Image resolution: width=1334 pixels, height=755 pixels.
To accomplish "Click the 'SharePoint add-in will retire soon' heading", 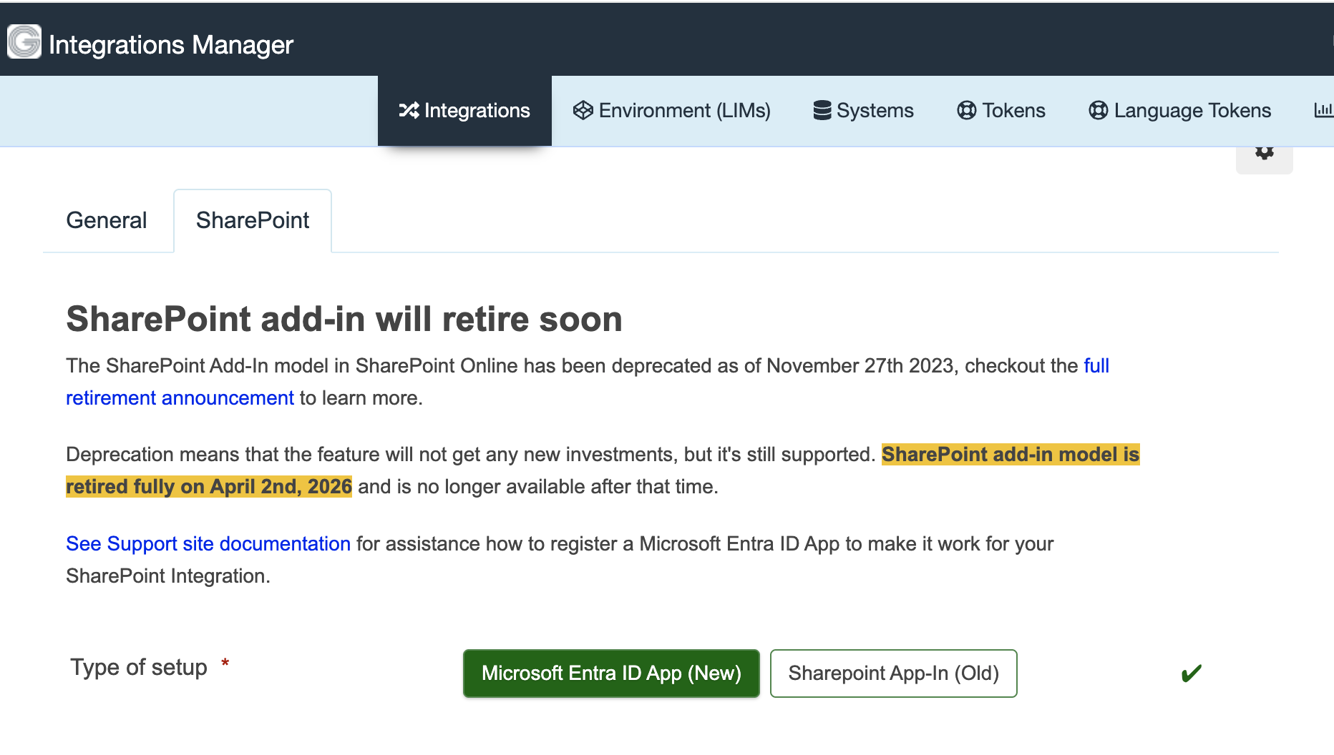I will [344, 319].
